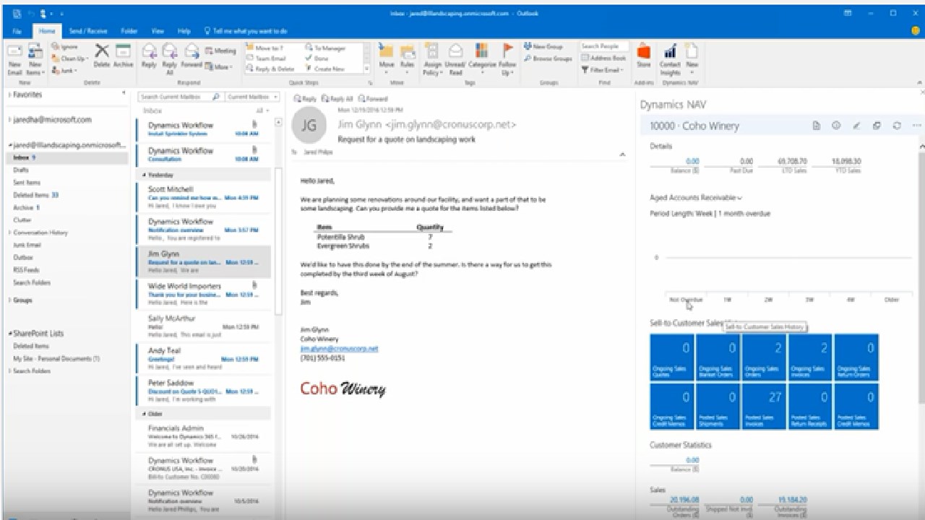Viewport: 925px width, 520px height.
Task: Open the Andy Teal Greetings email
Action: pos(203,359)
